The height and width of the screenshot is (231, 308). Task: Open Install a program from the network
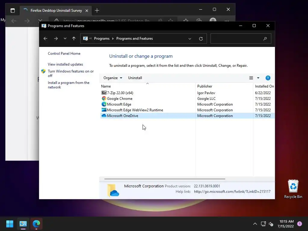click(69, 85)
